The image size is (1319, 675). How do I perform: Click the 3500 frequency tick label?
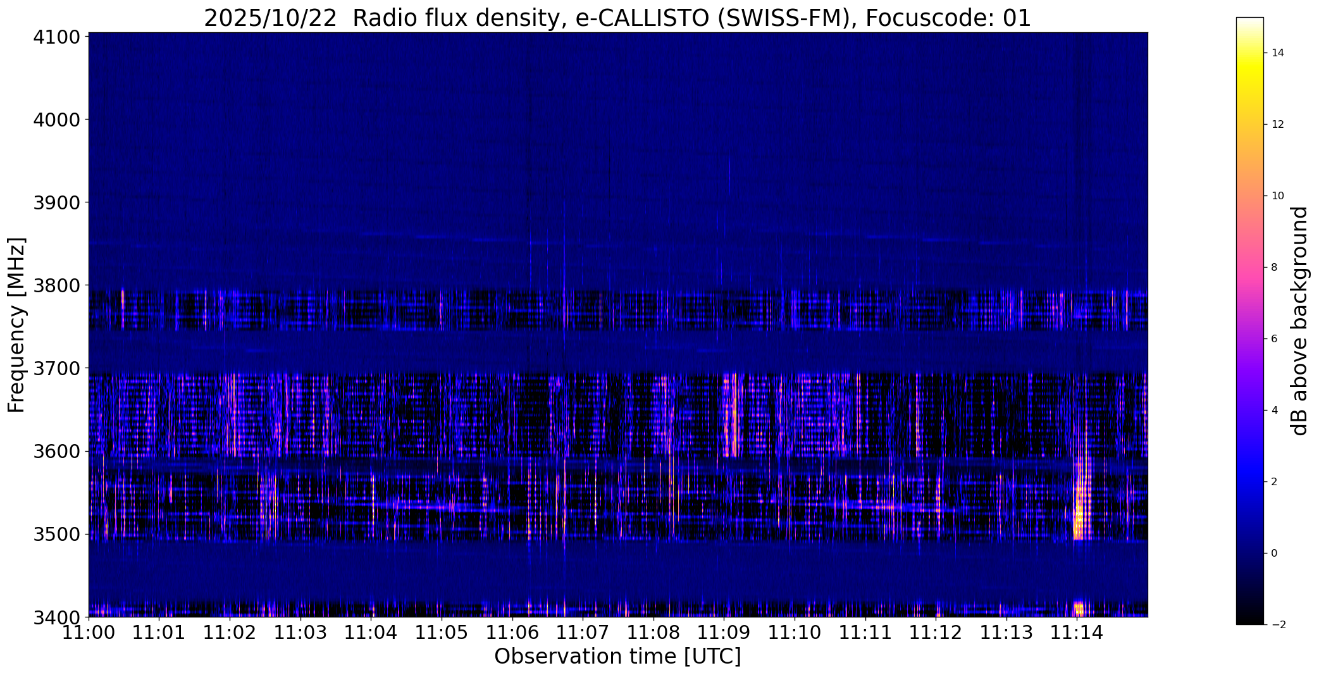[57, 534]
